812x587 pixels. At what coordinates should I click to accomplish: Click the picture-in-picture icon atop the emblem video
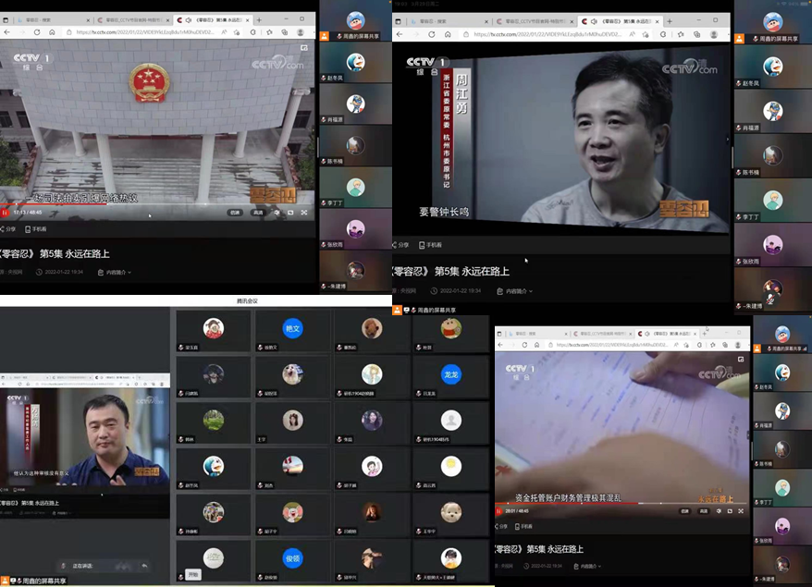coord(304,48)
